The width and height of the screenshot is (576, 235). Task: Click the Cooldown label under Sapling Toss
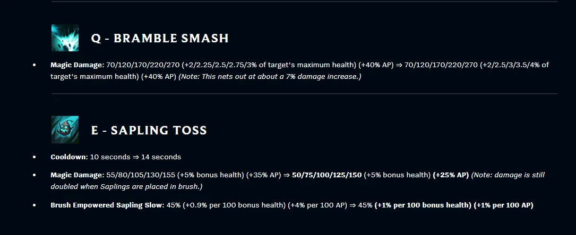(70, 157)
